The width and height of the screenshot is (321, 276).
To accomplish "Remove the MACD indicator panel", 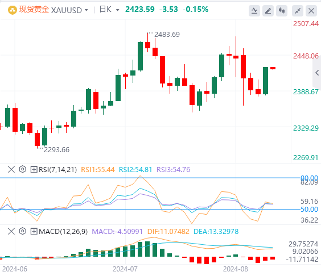I will [11, 232].
